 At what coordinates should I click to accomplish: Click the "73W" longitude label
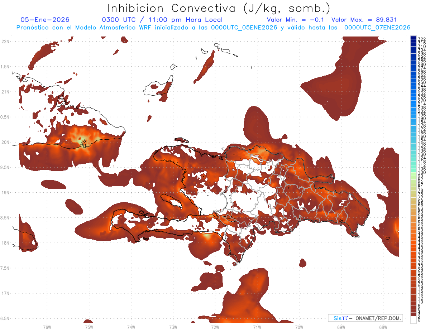click(173, 327)
